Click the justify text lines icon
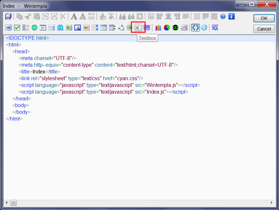 pyautogui.click(x=186, y=17)
